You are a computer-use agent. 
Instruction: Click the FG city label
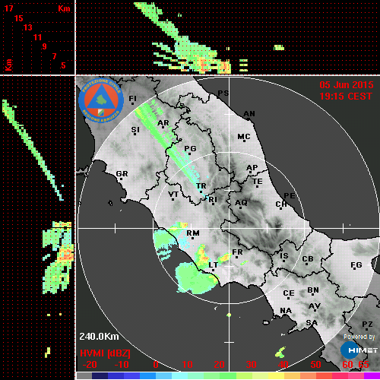356,265
